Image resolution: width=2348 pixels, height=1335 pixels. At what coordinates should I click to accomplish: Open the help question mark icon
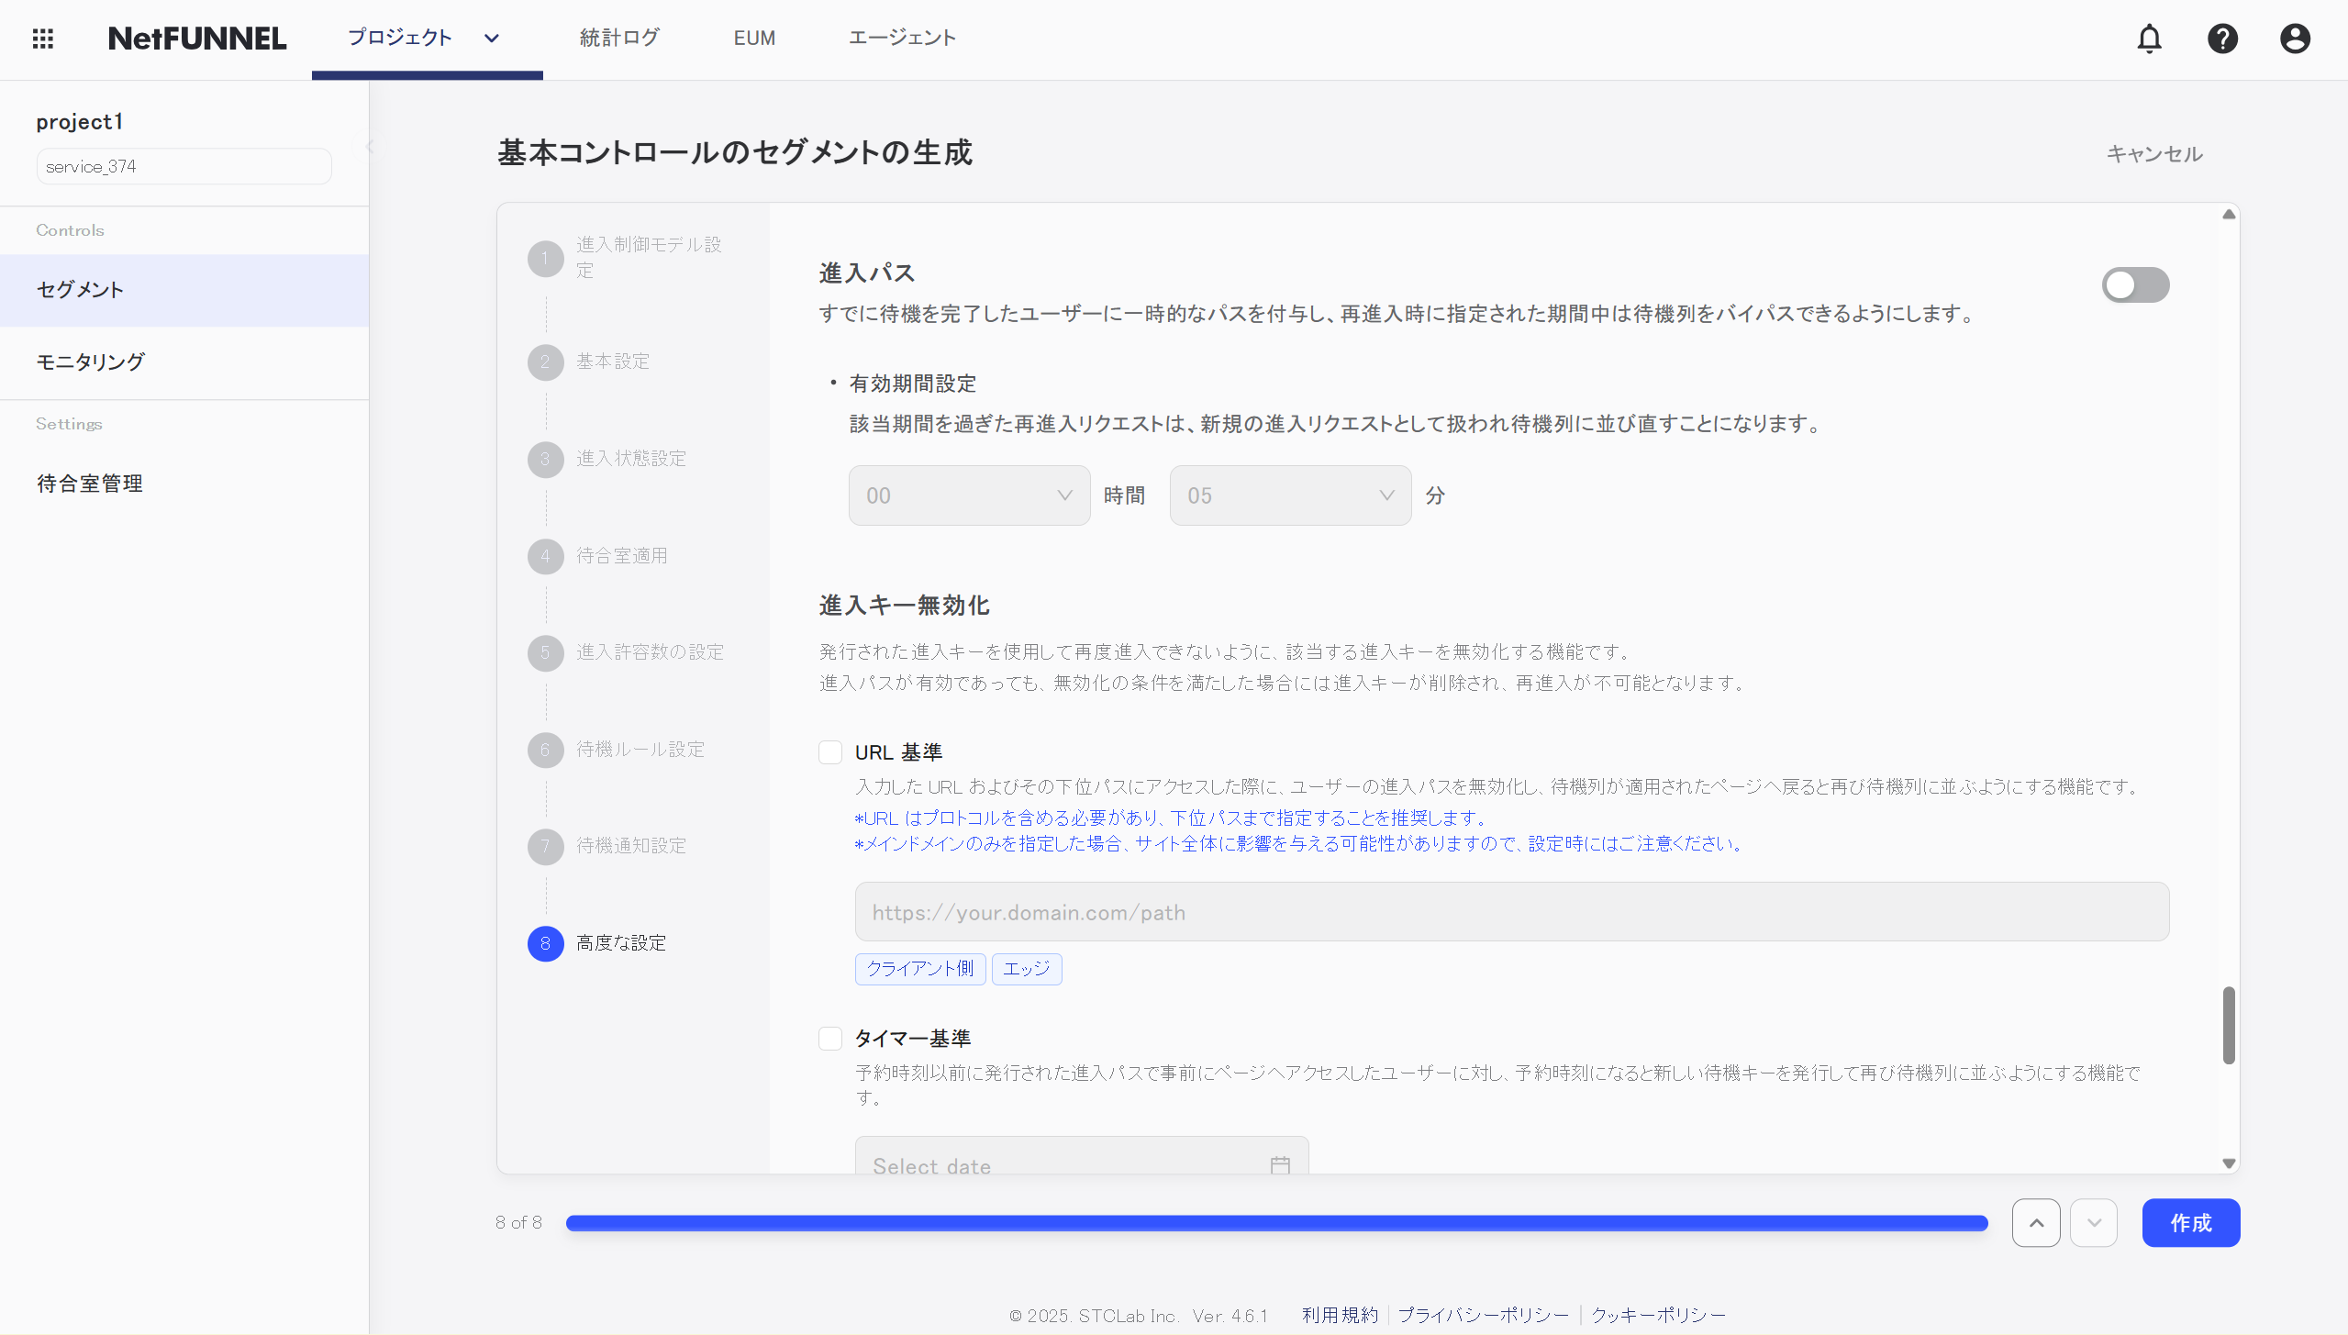coord(2222,39)
